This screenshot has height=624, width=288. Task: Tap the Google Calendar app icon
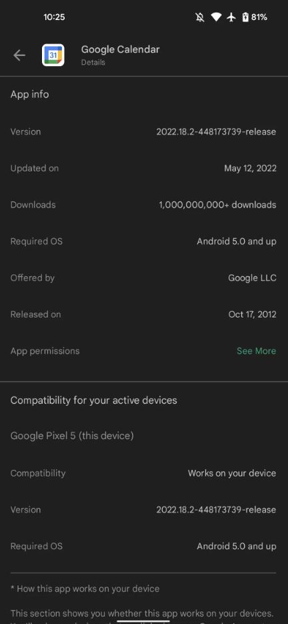point(53,55)
